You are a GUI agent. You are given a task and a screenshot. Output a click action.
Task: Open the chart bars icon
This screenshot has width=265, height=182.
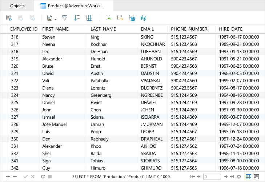(x=143, y=18)
